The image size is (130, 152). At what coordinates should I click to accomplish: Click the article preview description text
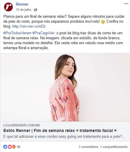pos(64,137)
